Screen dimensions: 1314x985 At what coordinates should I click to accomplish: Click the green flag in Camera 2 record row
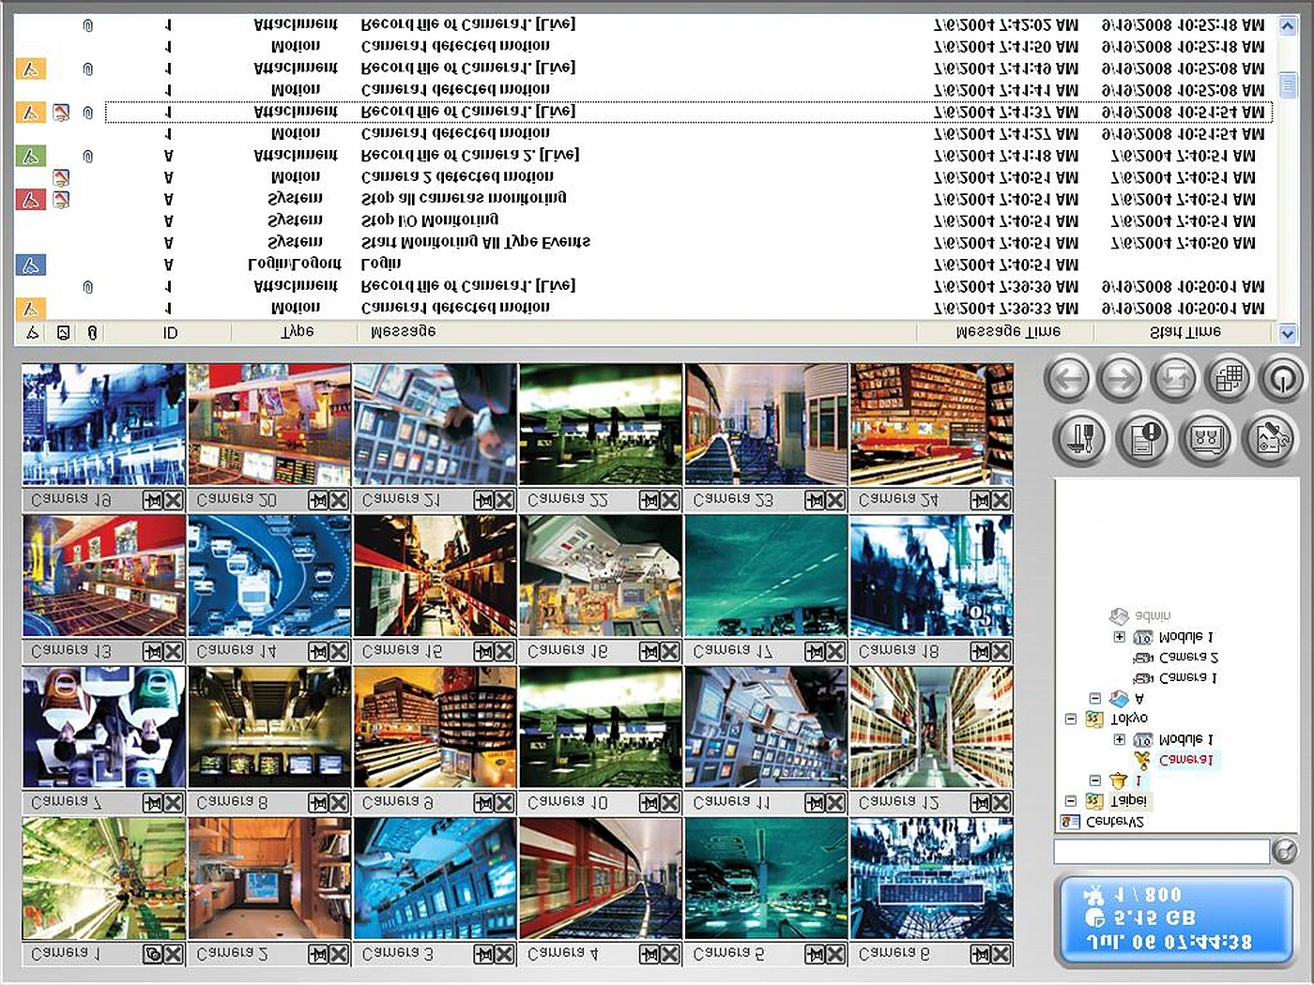[x=30, y=156]
